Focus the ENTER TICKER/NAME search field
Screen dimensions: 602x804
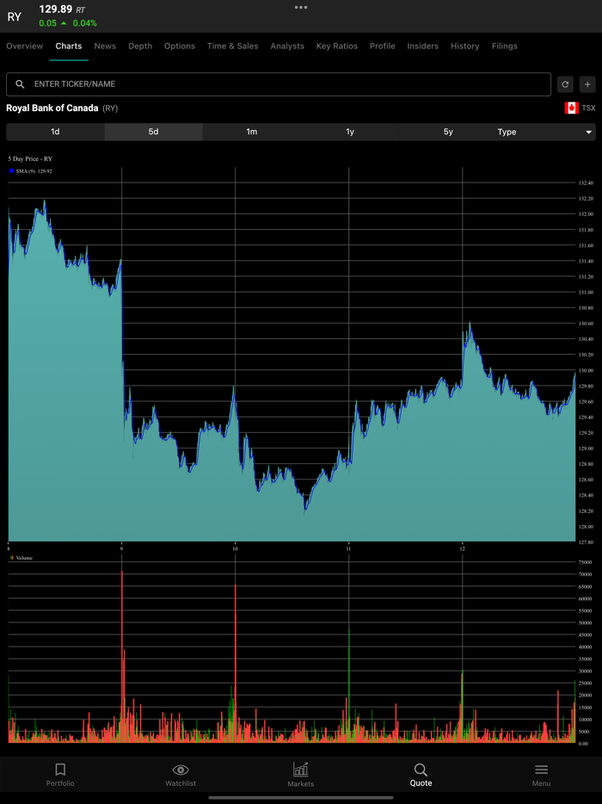278,84
